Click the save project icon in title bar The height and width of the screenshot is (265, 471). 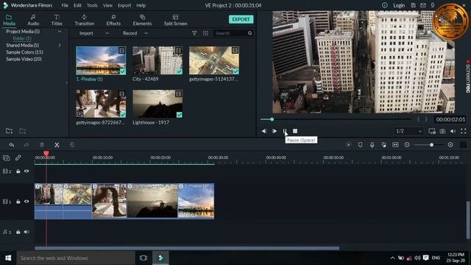point(414,5)
